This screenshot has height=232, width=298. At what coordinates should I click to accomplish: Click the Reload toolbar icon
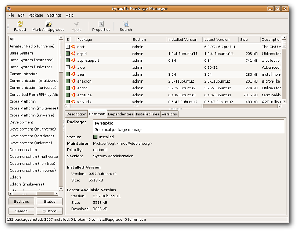tap(20, 24)
